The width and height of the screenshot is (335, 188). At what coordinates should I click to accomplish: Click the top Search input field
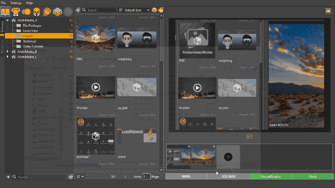pyautogui.click(x=99, y=10)
